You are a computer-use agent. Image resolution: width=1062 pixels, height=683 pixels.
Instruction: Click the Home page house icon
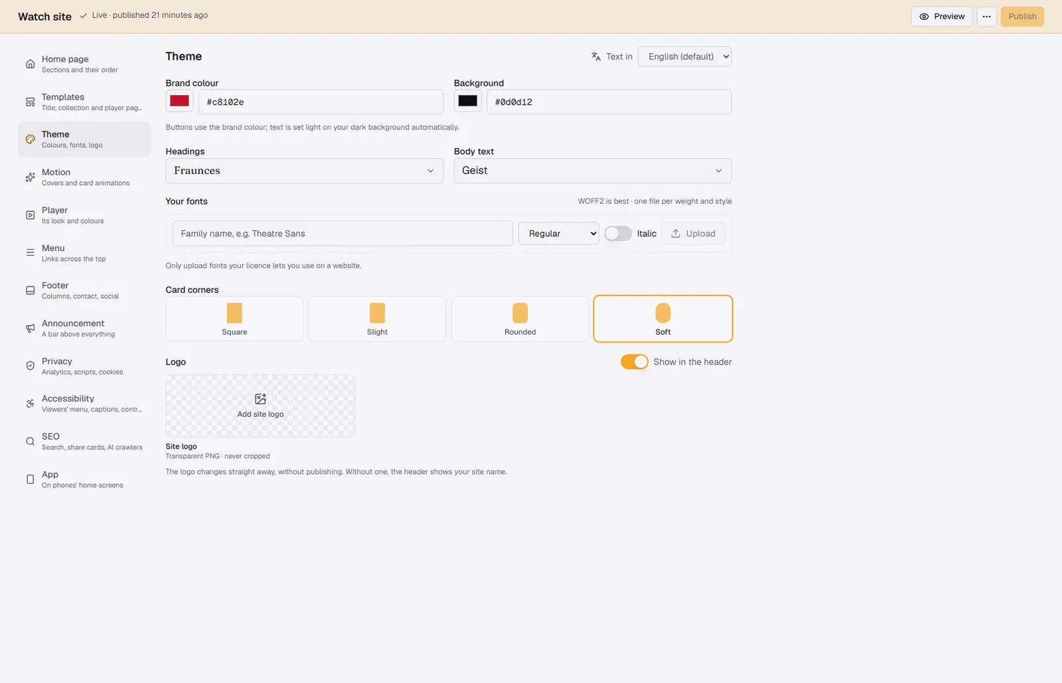pyautogui.click(x=30, y=64)
